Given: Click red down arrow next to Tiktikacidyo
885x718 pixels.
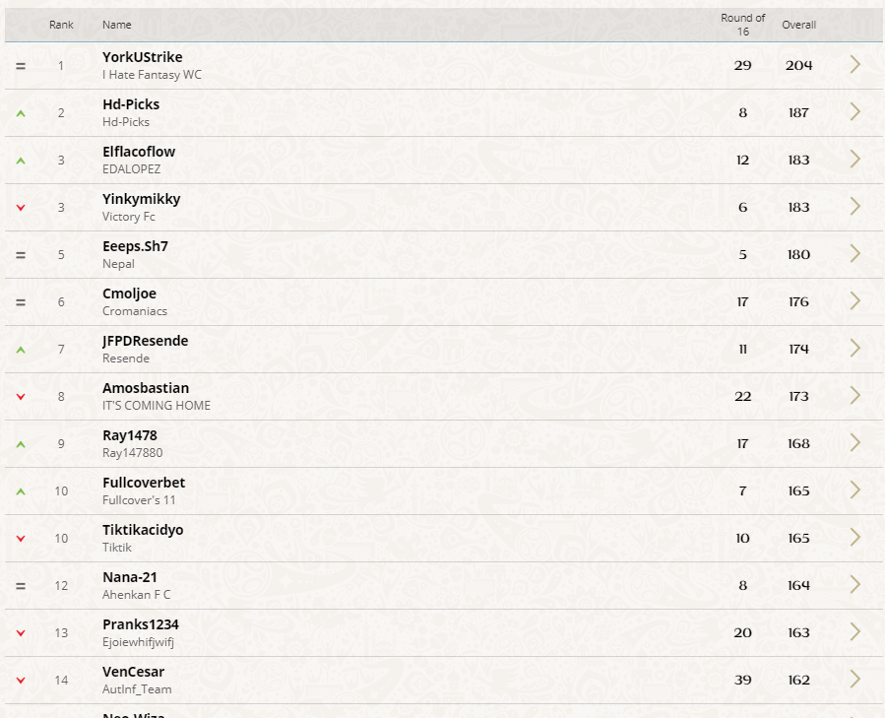Looking at the screenshot, I should 21,539.
